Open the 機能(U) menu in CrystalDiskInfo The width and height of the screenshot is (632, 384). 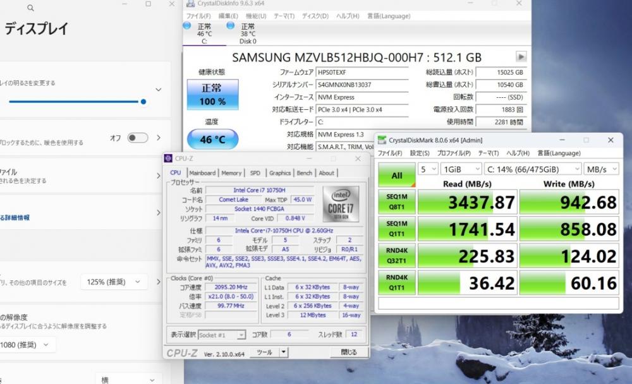256,16
